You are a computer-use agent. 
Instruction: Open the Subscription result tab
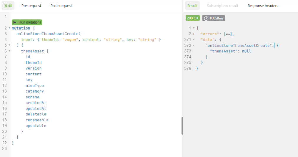point(222,6)
